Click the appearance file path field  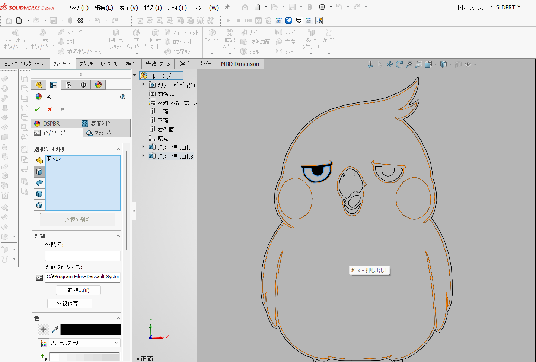click(x=83, y=277)
